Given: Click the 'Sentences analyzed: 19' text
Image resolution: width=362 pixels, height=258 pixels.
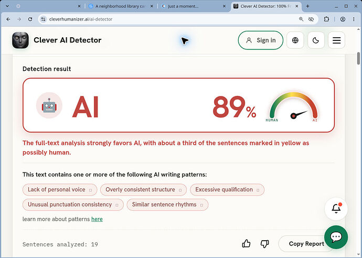Looking at the screenshot, I should coord(60,244).
